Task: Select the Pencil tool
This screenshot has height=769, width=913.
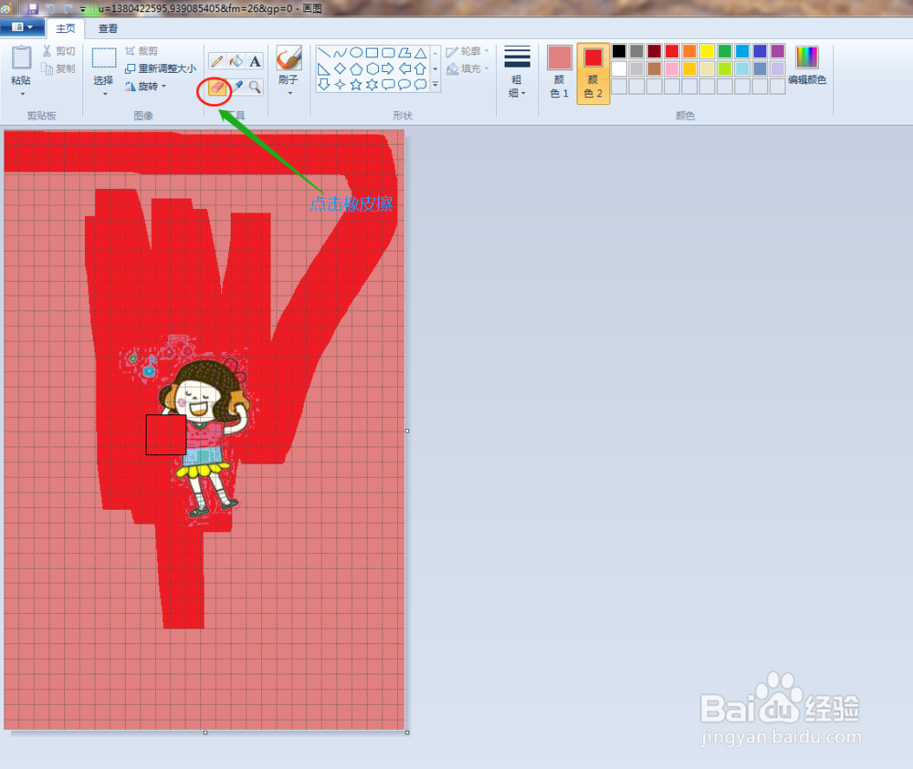Action: point(216,61)
